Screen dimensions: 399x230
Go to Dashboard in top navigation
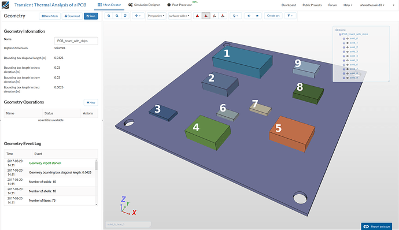tap(289, 5)
